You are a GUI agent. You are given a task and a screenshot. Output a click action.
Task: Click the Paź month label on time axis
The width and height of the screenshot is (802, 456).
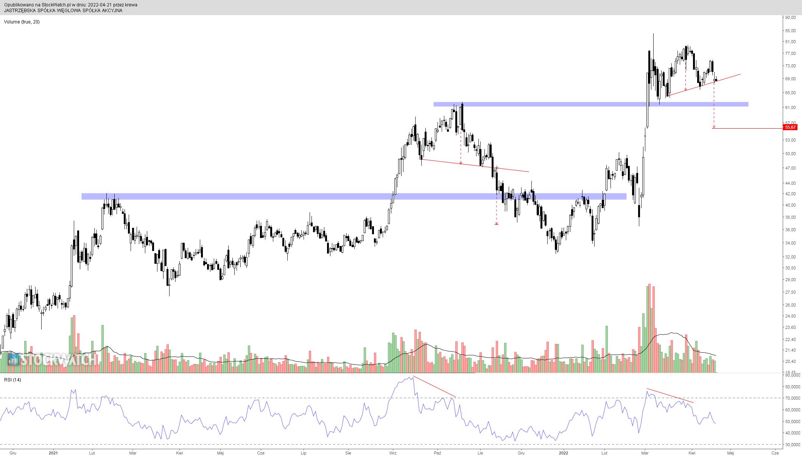[438, 453]
